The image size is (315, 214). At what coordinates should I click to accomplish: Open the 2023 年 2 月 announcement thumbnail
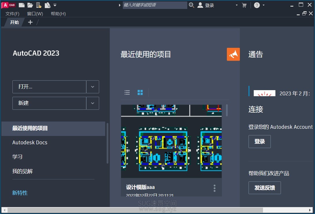(x=264, y=93)
